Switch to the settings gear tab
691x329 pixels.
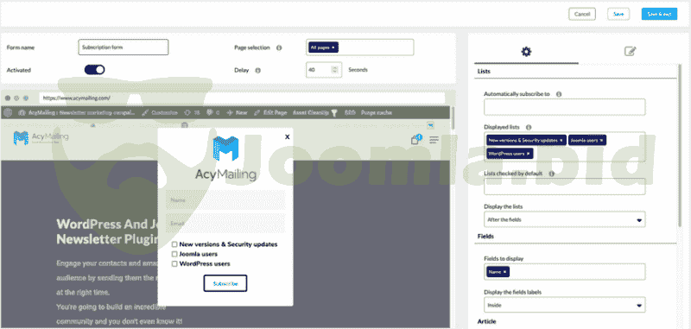(x=526, y=52)
